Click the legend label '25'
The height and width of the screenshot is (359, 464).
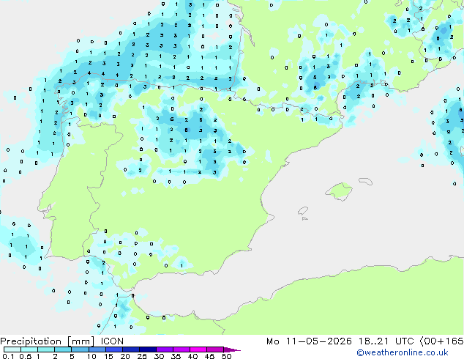pyautogui.click(x=142, y=356)
